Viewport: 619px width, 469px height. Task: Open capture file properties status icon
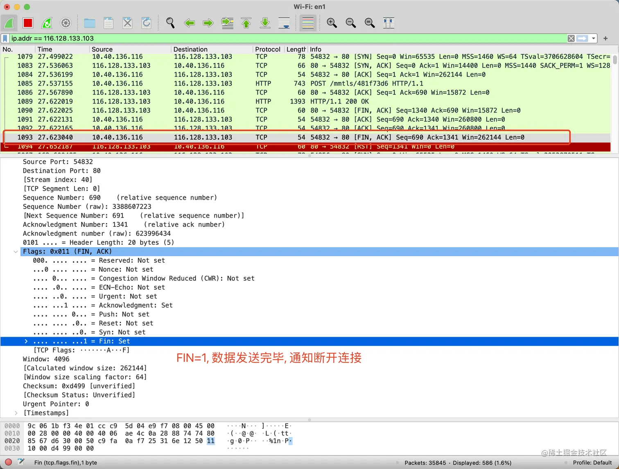pyautogui.click(x=20, y=462)
